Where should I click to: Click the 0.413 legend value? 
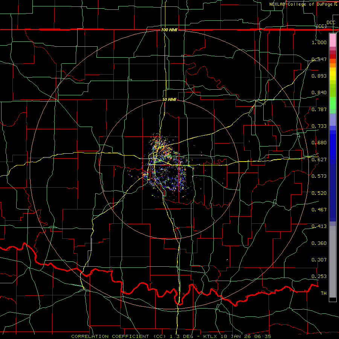319,226
